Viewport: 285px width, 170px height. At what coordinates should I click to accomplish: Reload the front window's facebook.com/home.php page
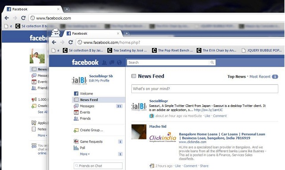(x=71, y=42)
